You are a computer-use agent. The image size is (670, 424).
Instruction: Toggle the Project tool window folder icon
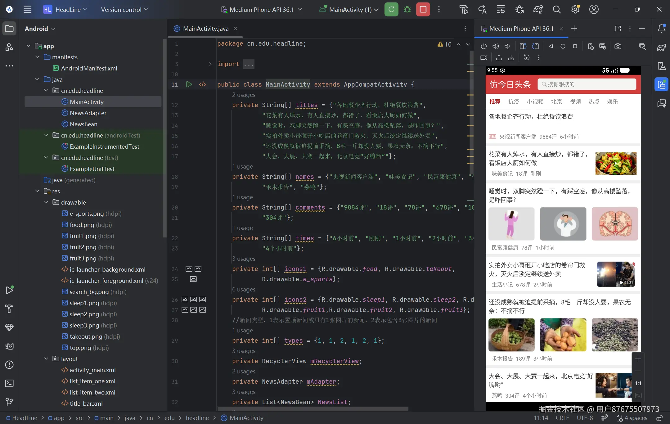point(9,29)
